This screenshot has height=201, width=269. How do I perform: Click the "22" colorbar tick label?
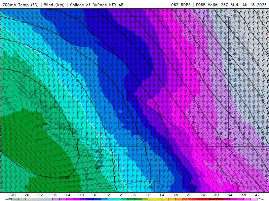pyautogui.click(x=189, y=195)
